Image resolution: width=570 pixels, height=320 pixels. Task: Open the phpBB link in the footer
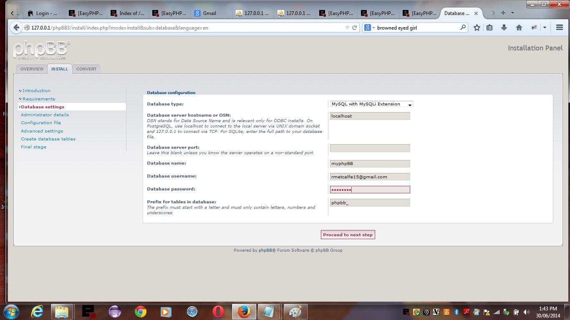click(265, 250)
